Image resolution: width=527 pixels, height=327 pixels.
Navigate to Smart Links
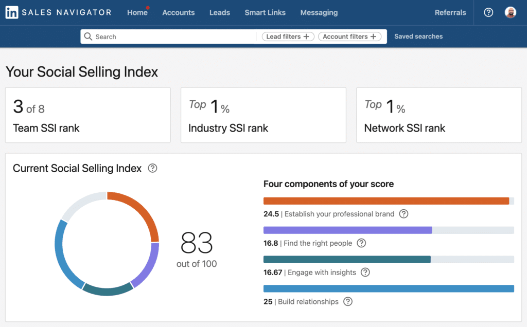point(265,12)
